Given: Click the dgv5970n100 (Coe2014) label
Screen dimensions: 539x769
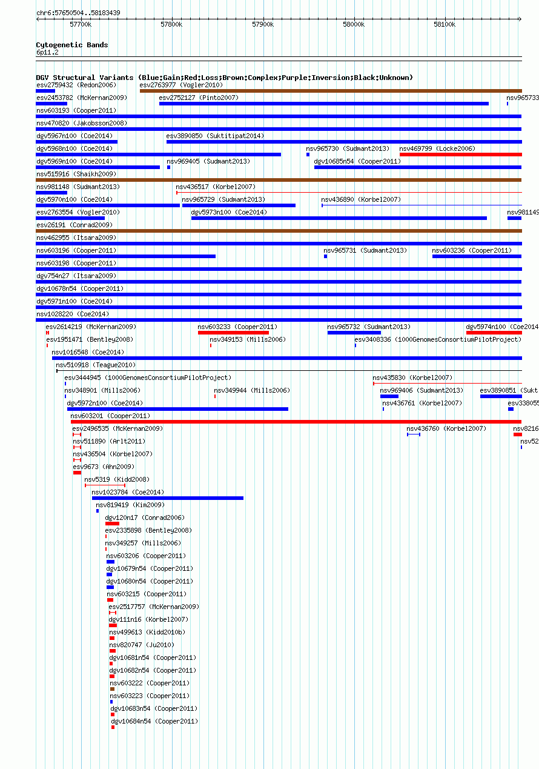Looking at the screenshot, I should click(x=74, y=199).
